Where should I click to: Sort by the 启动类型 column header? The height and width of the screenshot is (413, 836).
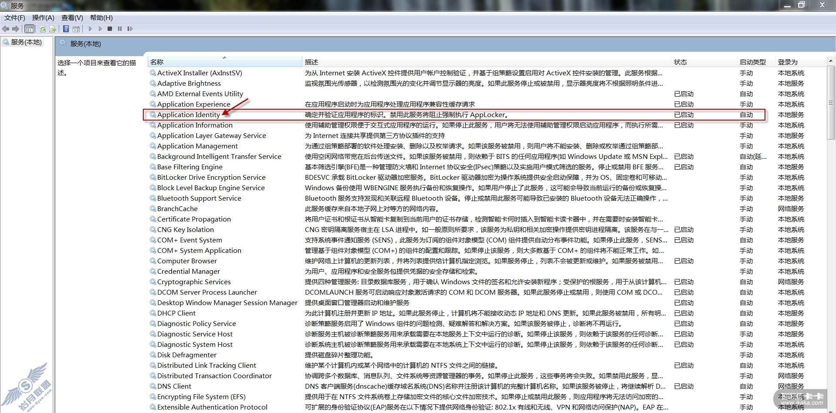[x=756, y=62]
